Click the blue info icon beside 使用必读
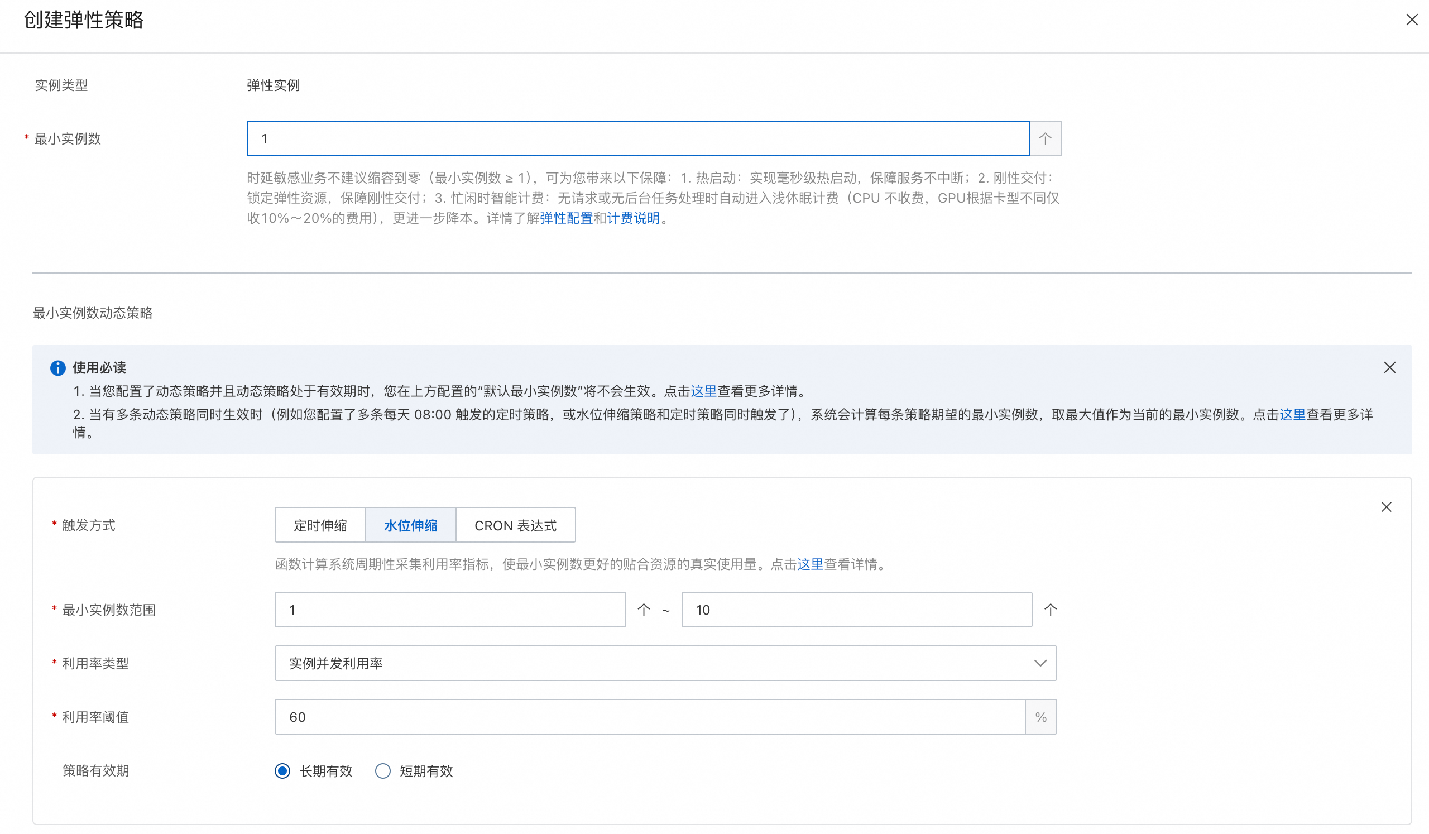This screenshot has height=834, width=1429. 58,368
